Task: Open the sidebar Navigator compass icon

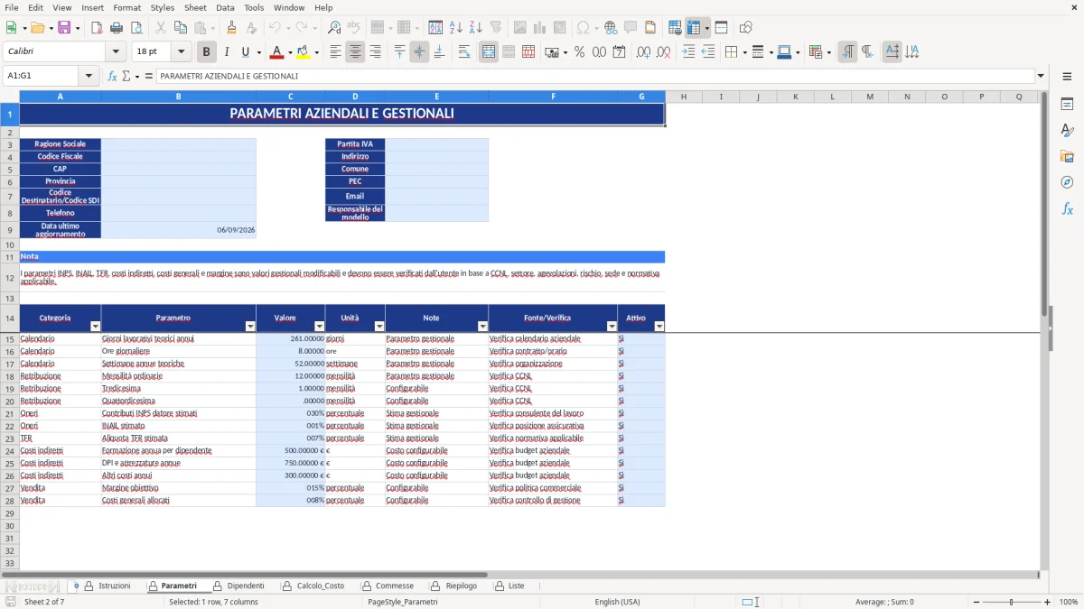Action: (x=1067, y=182)
